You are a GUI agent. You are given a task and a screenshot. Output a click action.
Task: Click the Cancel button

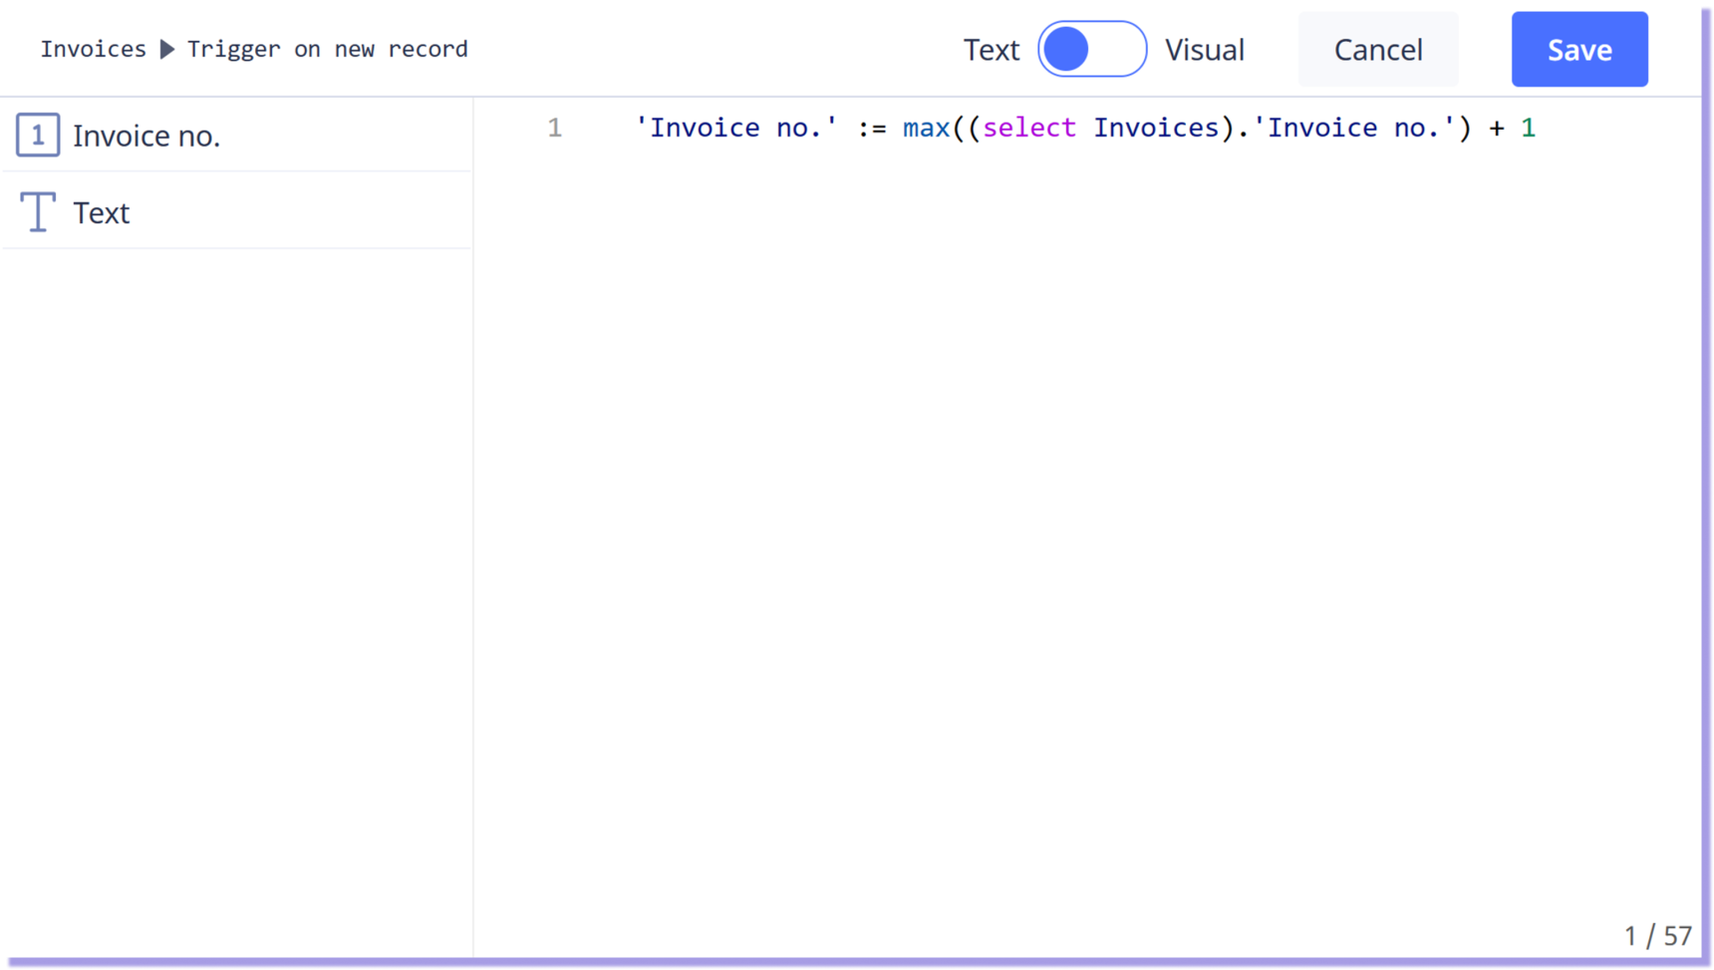point(1378,50)
